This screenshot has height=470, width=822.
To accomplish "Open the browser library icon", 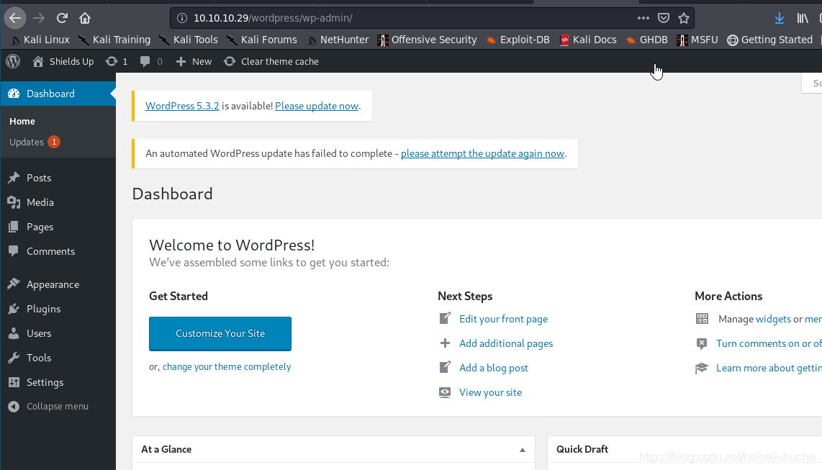I will (803, 18).
